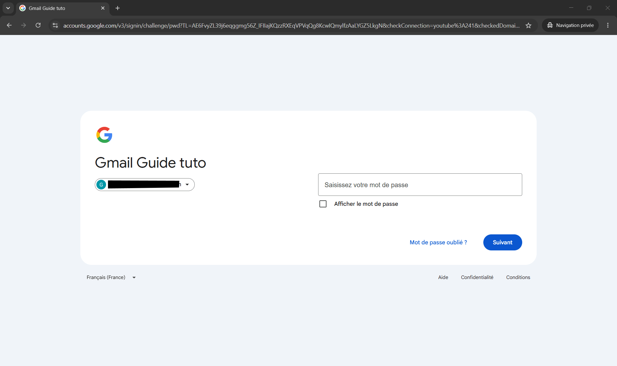Minimize the browser window

(571, 8)
